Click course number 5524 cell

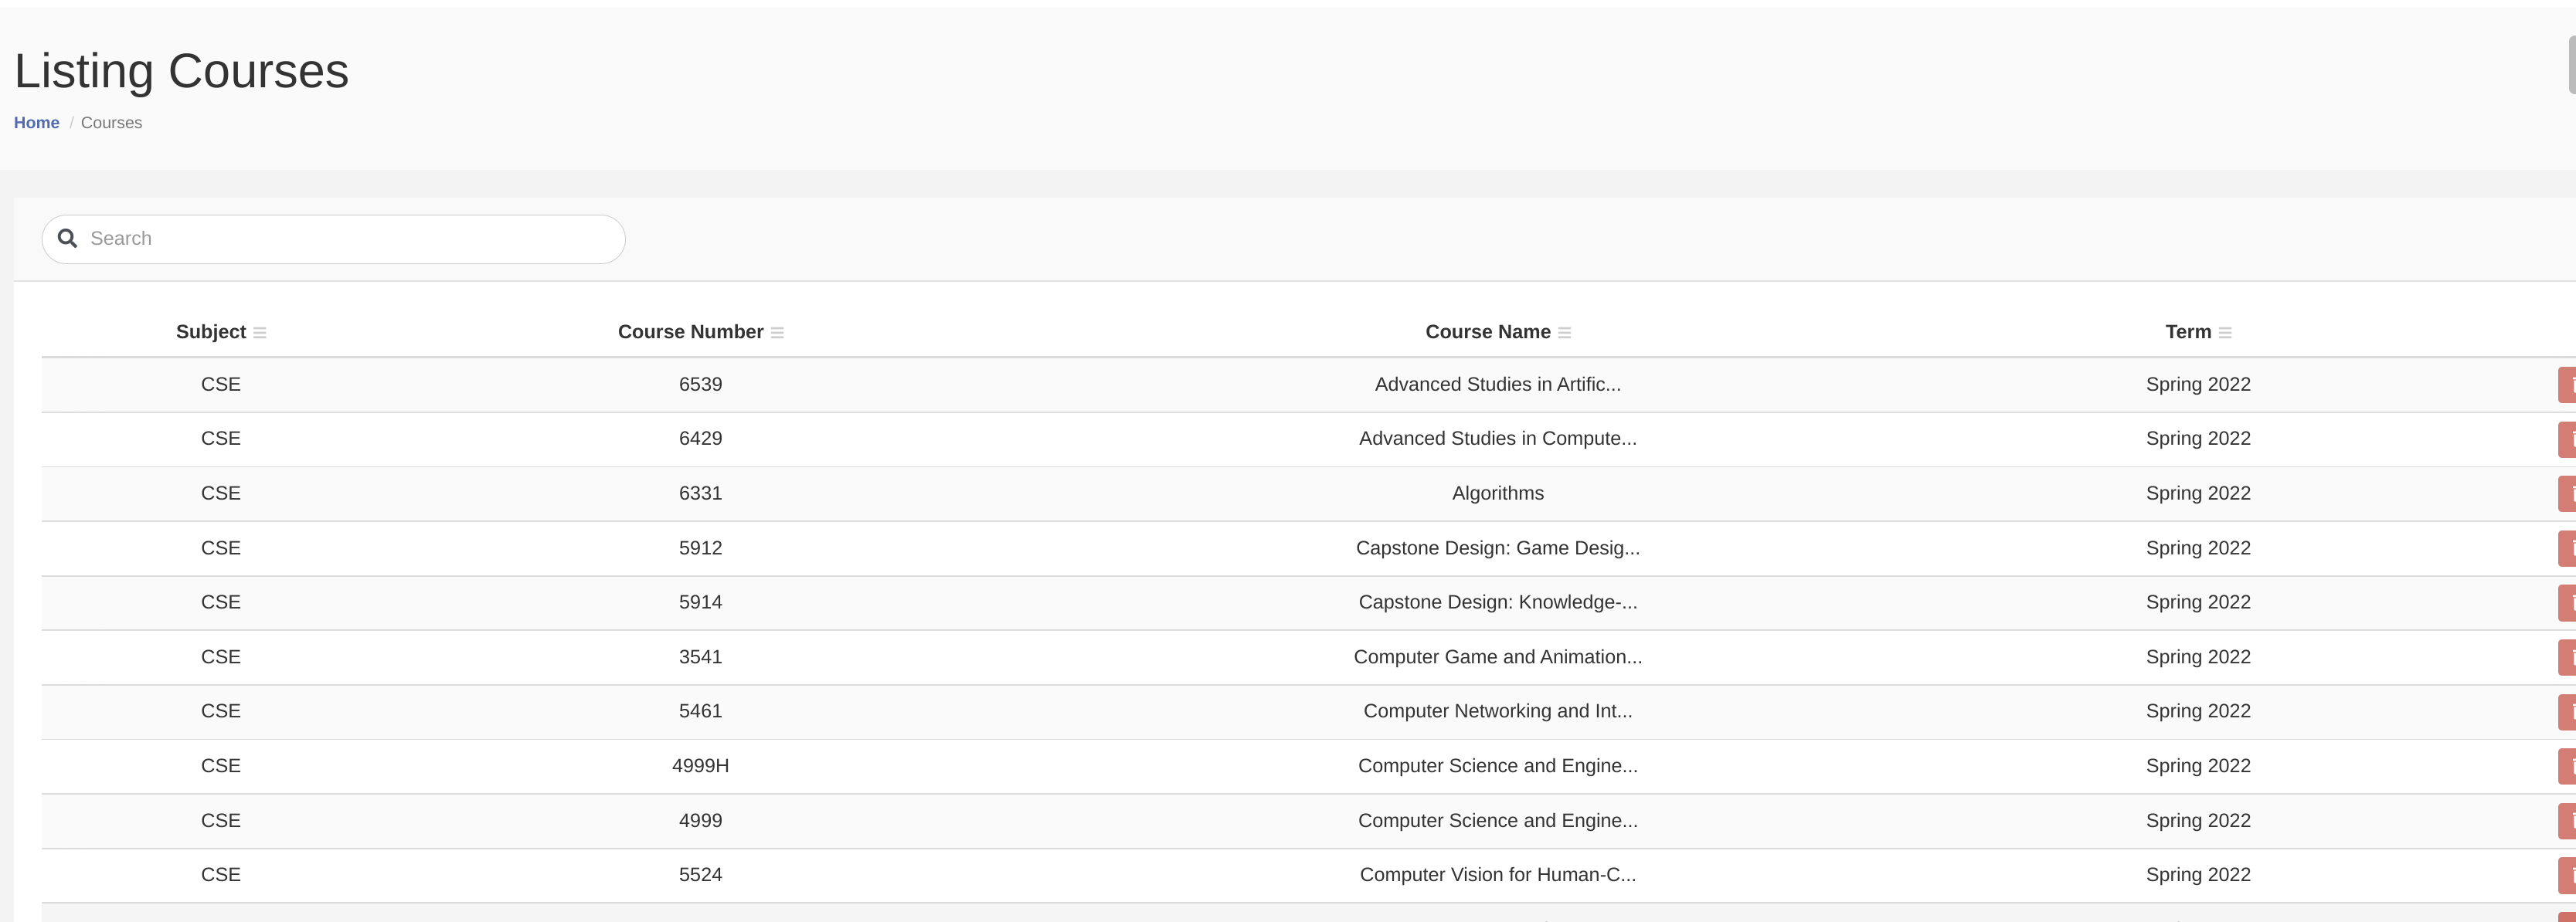(700, 875)
